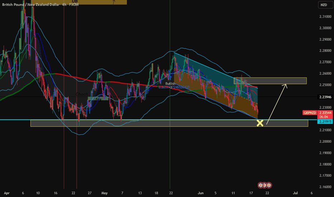Select the OB order block label
The image size is (334, 197).
[75, 1]
